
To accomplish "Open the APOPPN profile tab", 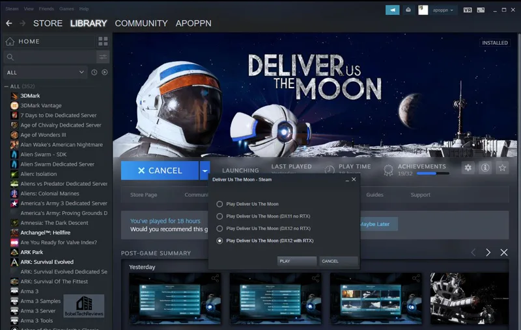I will click(193, 23).
